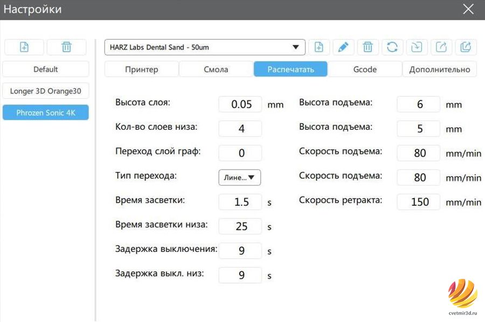Open the HARZ Labs Dental Sand profile dropdown

click(205, 47)
